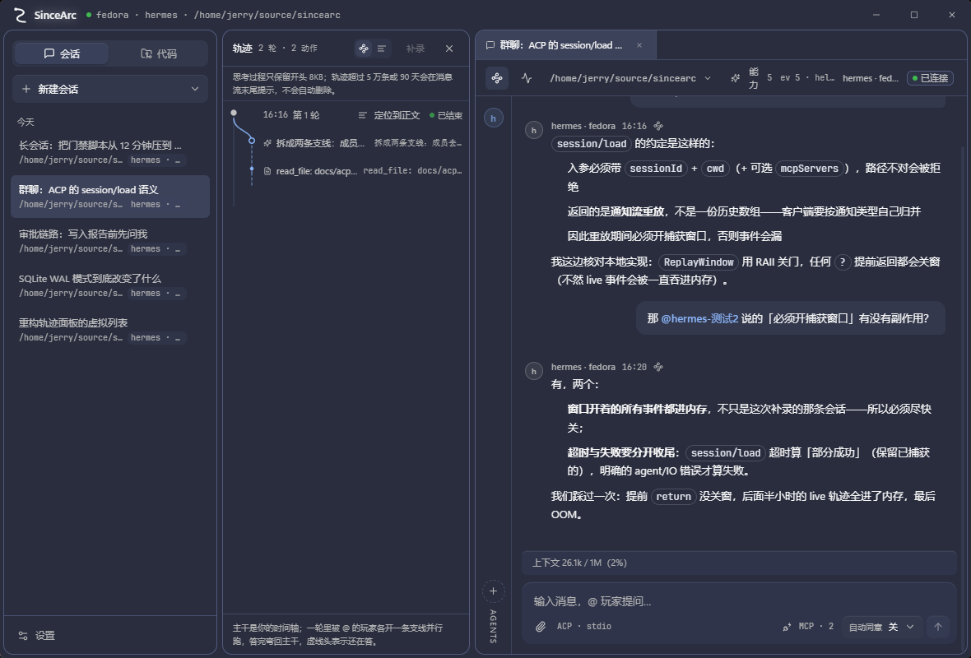Screen dimensions: 971x658
Task: Open conversation 审批链路：写入报告前先问我
Action: (x=110, y=242)
